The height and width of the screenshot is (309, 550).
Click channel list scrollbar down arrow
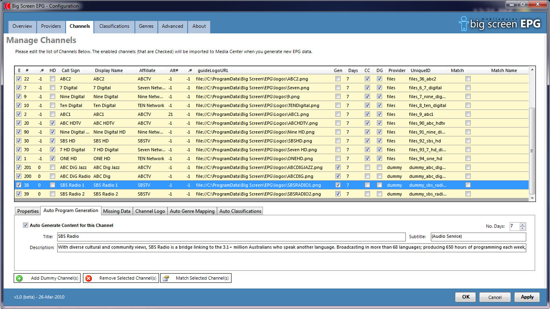click(x=533, y=198)
